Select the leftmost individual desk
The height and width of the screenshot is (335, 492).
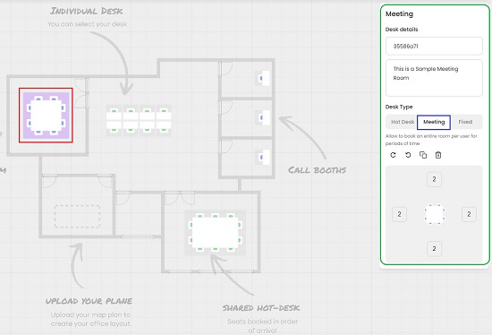point(115,120)
